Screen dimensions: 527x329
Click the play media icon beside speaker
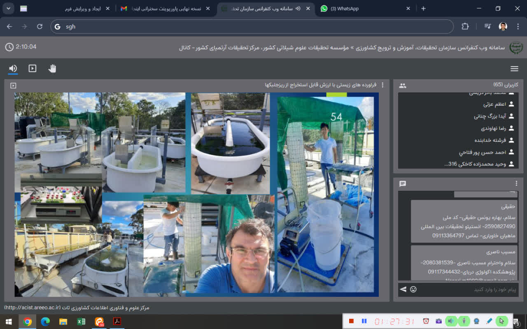coord(33,69)
